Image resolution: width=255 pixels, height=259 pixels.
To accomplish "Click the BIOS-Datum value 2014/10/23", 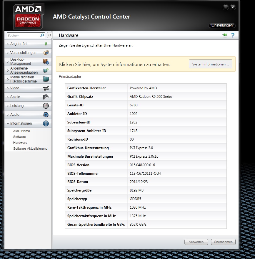I will click(x=139, y=182).
